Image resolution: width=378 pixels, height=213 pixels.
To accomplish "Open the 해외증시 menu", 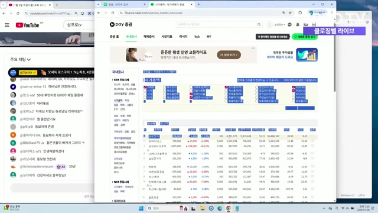I will (149, 37).
